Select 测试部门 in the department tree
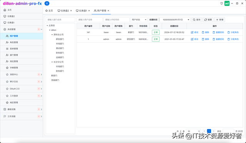246x143 pixels. point(60,48)
